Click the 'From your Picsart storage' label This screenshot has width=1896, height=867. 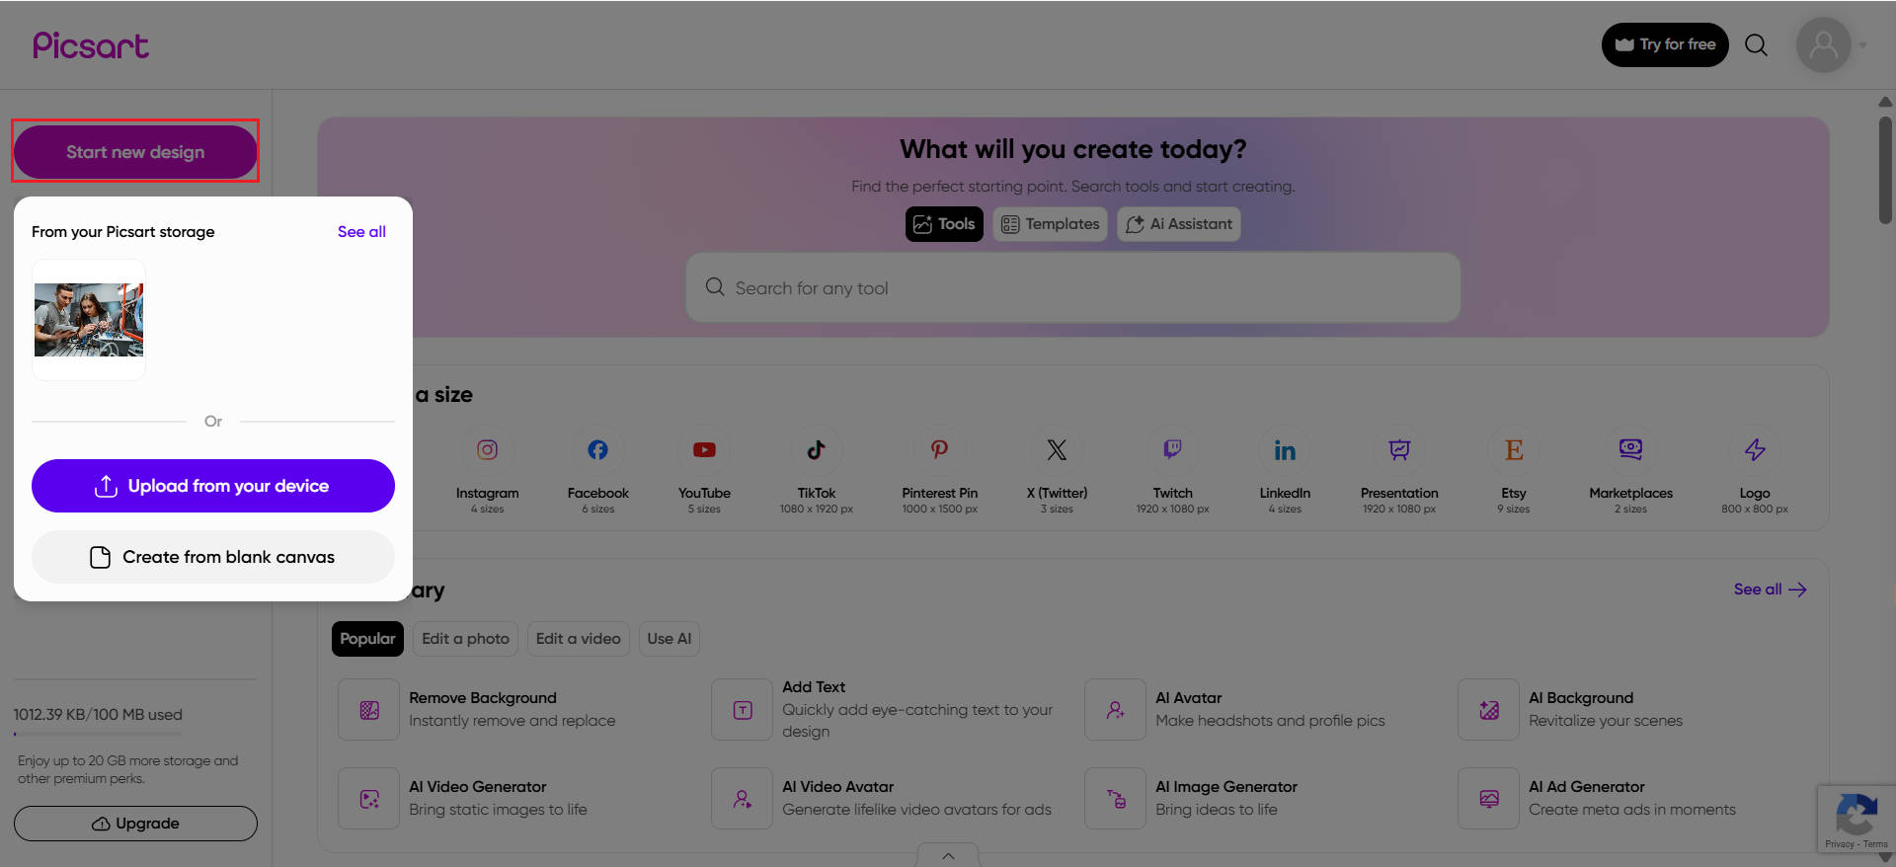122,232
